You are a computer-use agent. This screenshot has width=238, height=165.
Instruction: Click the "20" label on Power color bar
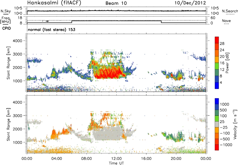pyautogui.click(x=222, y=57)
